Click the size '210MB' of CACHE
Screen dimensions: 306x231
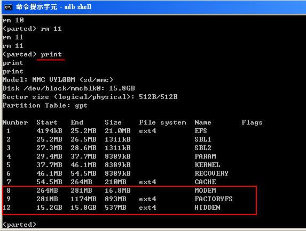click(x=115, y=182)
